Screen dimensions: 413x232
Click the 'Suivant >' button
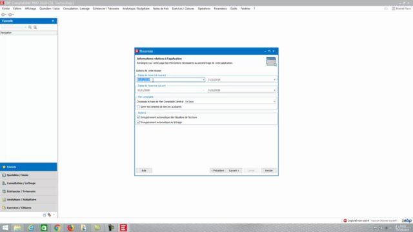coord(234,171)
